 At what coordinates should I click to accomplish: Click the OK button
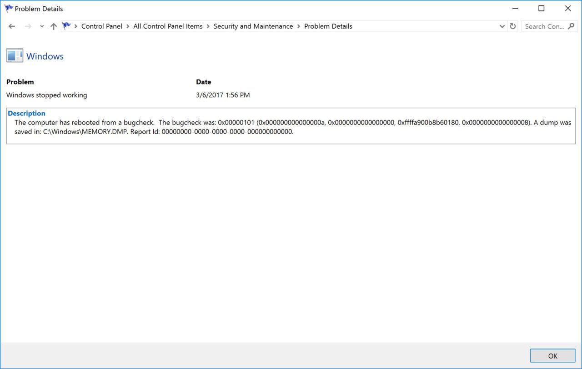[x=553, y=356]
